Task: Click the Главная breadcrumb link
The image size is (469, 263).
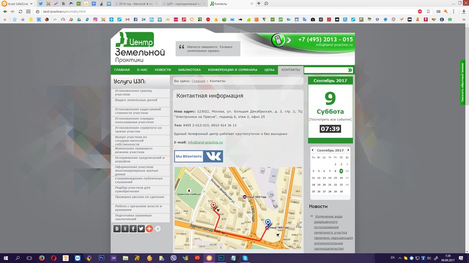Action: coord(198,81)
